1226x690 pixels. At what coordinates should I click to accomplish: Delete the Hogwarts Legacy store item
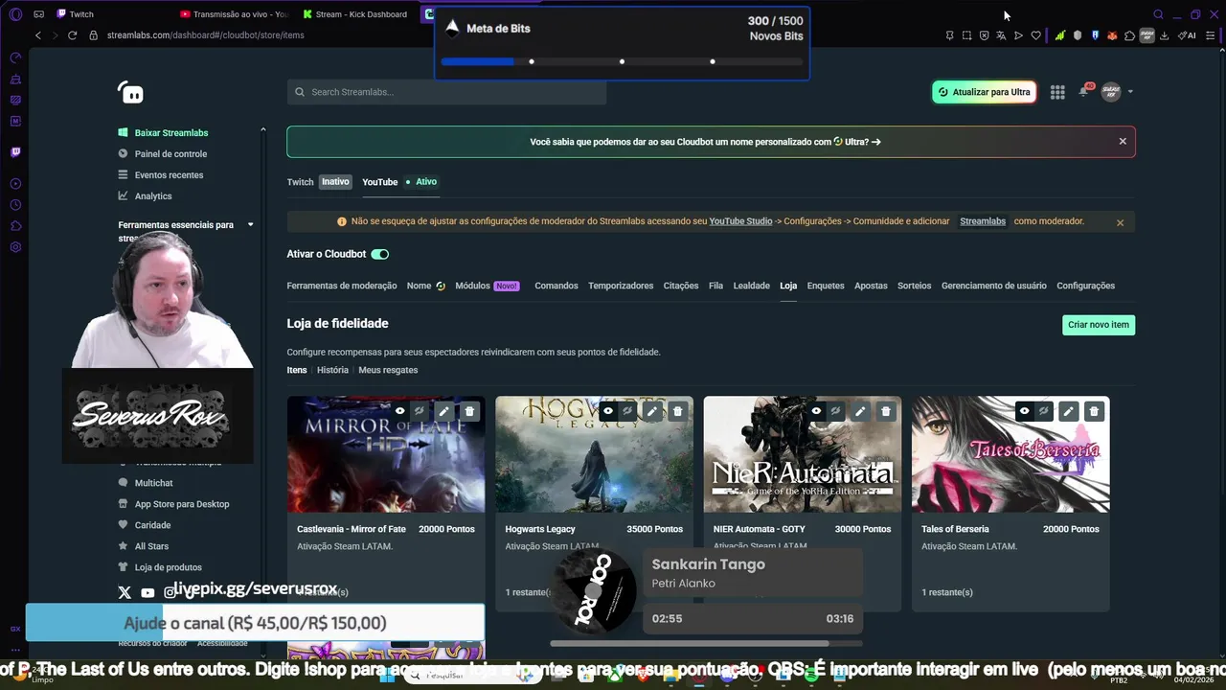(677, 411)
